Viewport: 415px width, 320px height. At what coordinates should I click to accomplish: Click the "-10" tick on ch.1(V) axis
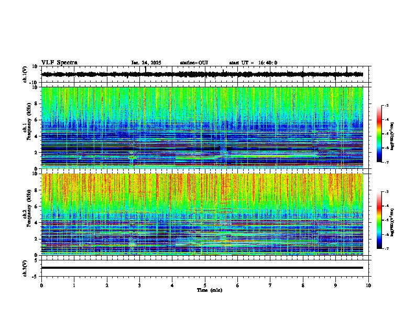tap(34, 83)
